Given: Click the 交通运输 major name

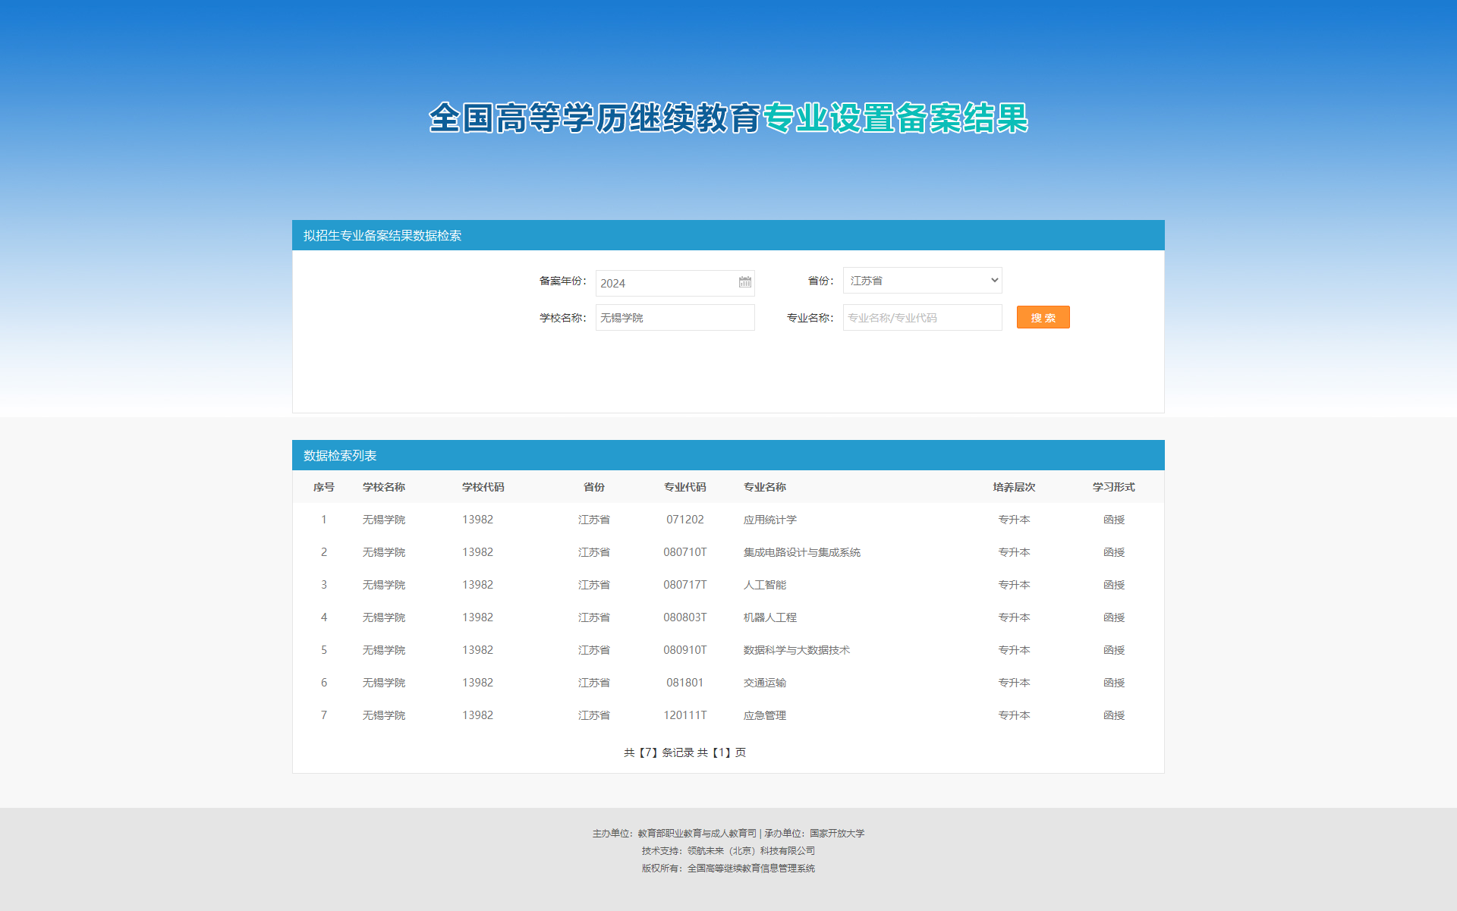Looking at the screenshot, I should (764, 683).
